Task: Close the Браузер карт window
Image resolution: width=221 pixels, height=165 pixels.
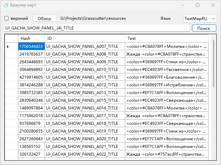Action: click(x=213, y=5)
